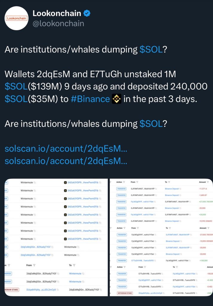Open the lower solscan.io/account/2dqEsM link
213x306 pixels.
[x=66, y=161]
